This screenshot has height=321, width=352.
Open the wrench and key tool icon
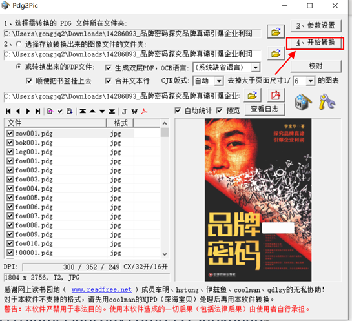(x=327, y=101)
